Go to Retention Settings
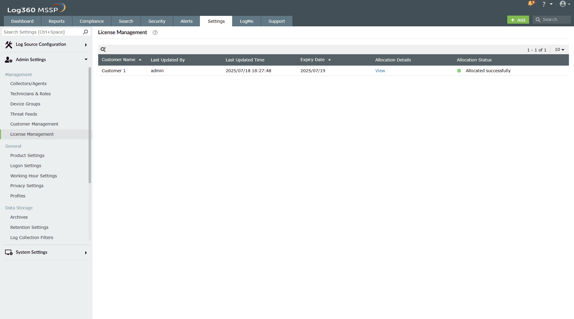 (29, 227)
